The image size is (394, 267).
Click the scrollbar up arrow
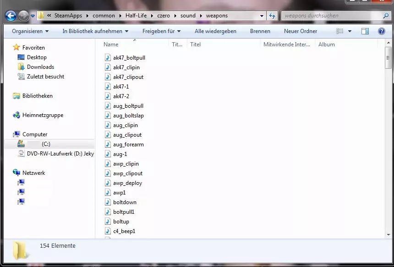point(389,43)
